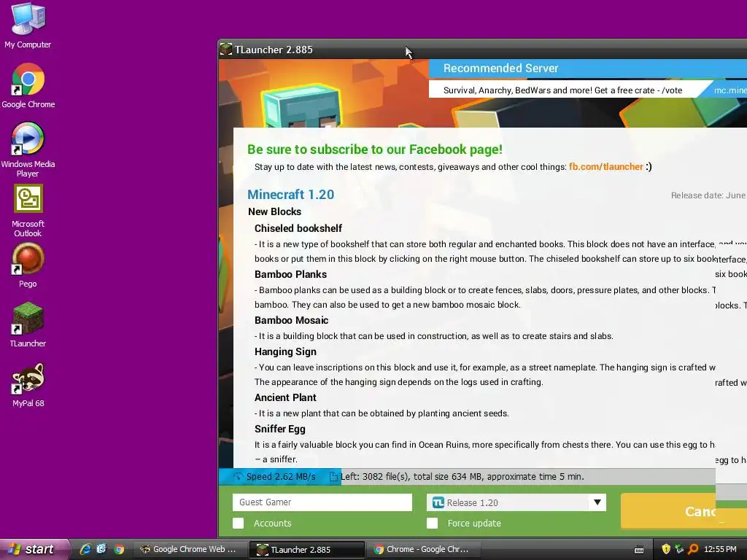
Task: Click the Recommended Server header banner
Action: click(588, 68)
